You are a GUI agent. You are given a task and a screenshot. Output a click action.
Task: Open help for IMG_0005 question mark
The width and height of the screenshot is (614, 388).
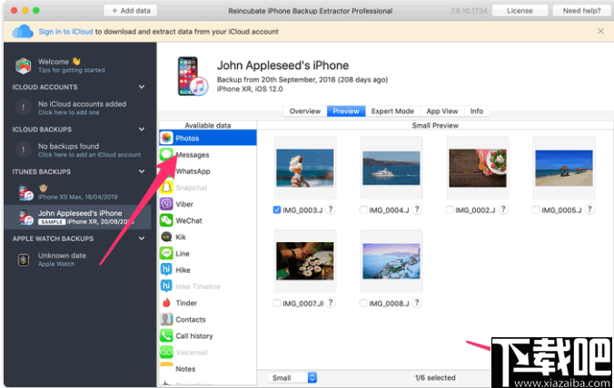pyautogui.click(x=589, y=209)
